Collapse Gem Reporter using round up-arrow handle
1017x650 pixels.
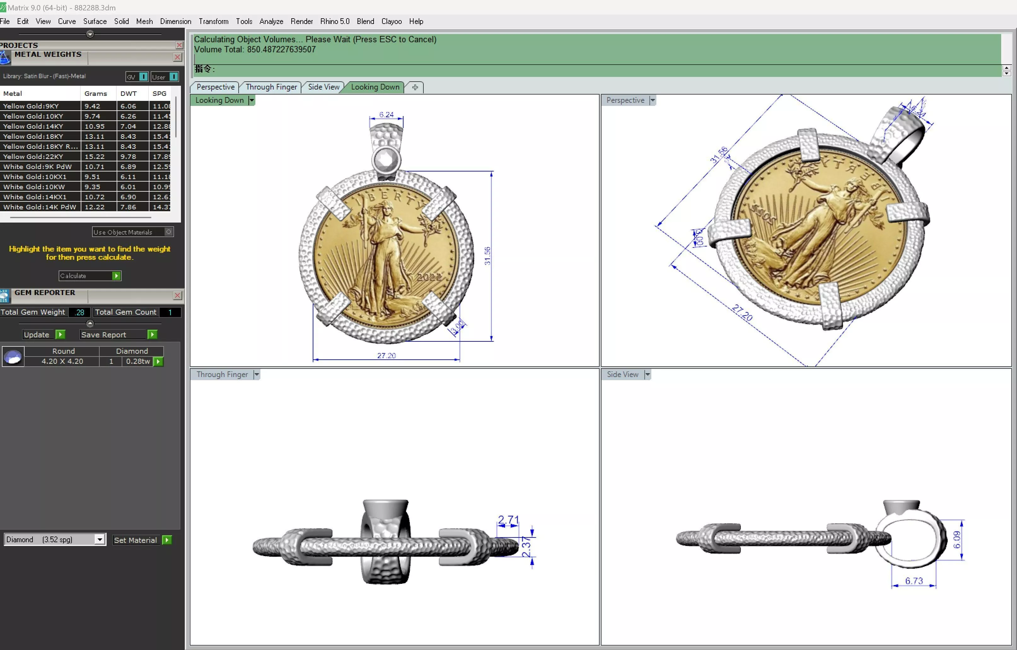90,323
